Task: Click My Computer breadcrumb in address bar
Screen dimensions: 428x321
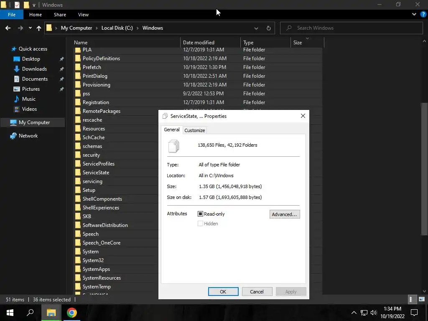Action: pos(76,28)
